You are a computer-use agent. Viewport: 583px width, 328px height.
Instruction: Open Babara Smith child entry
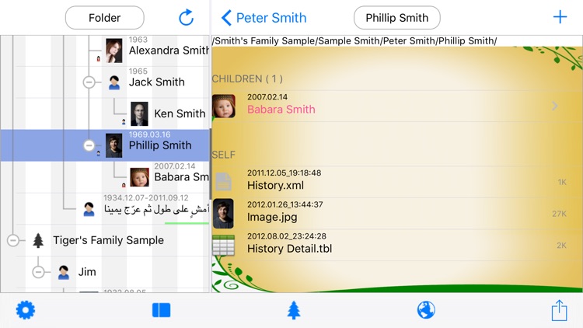tap(396, 106)
